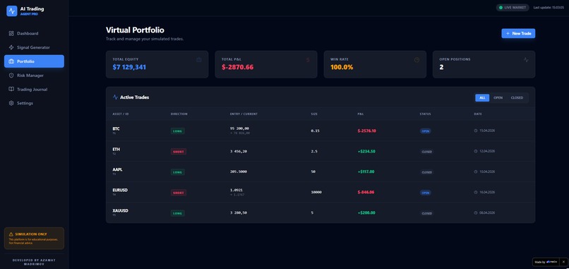The width and height of the screenshot is (569, 269).
Task: Click the New Trade button
Action: click(x=518, y=33)
